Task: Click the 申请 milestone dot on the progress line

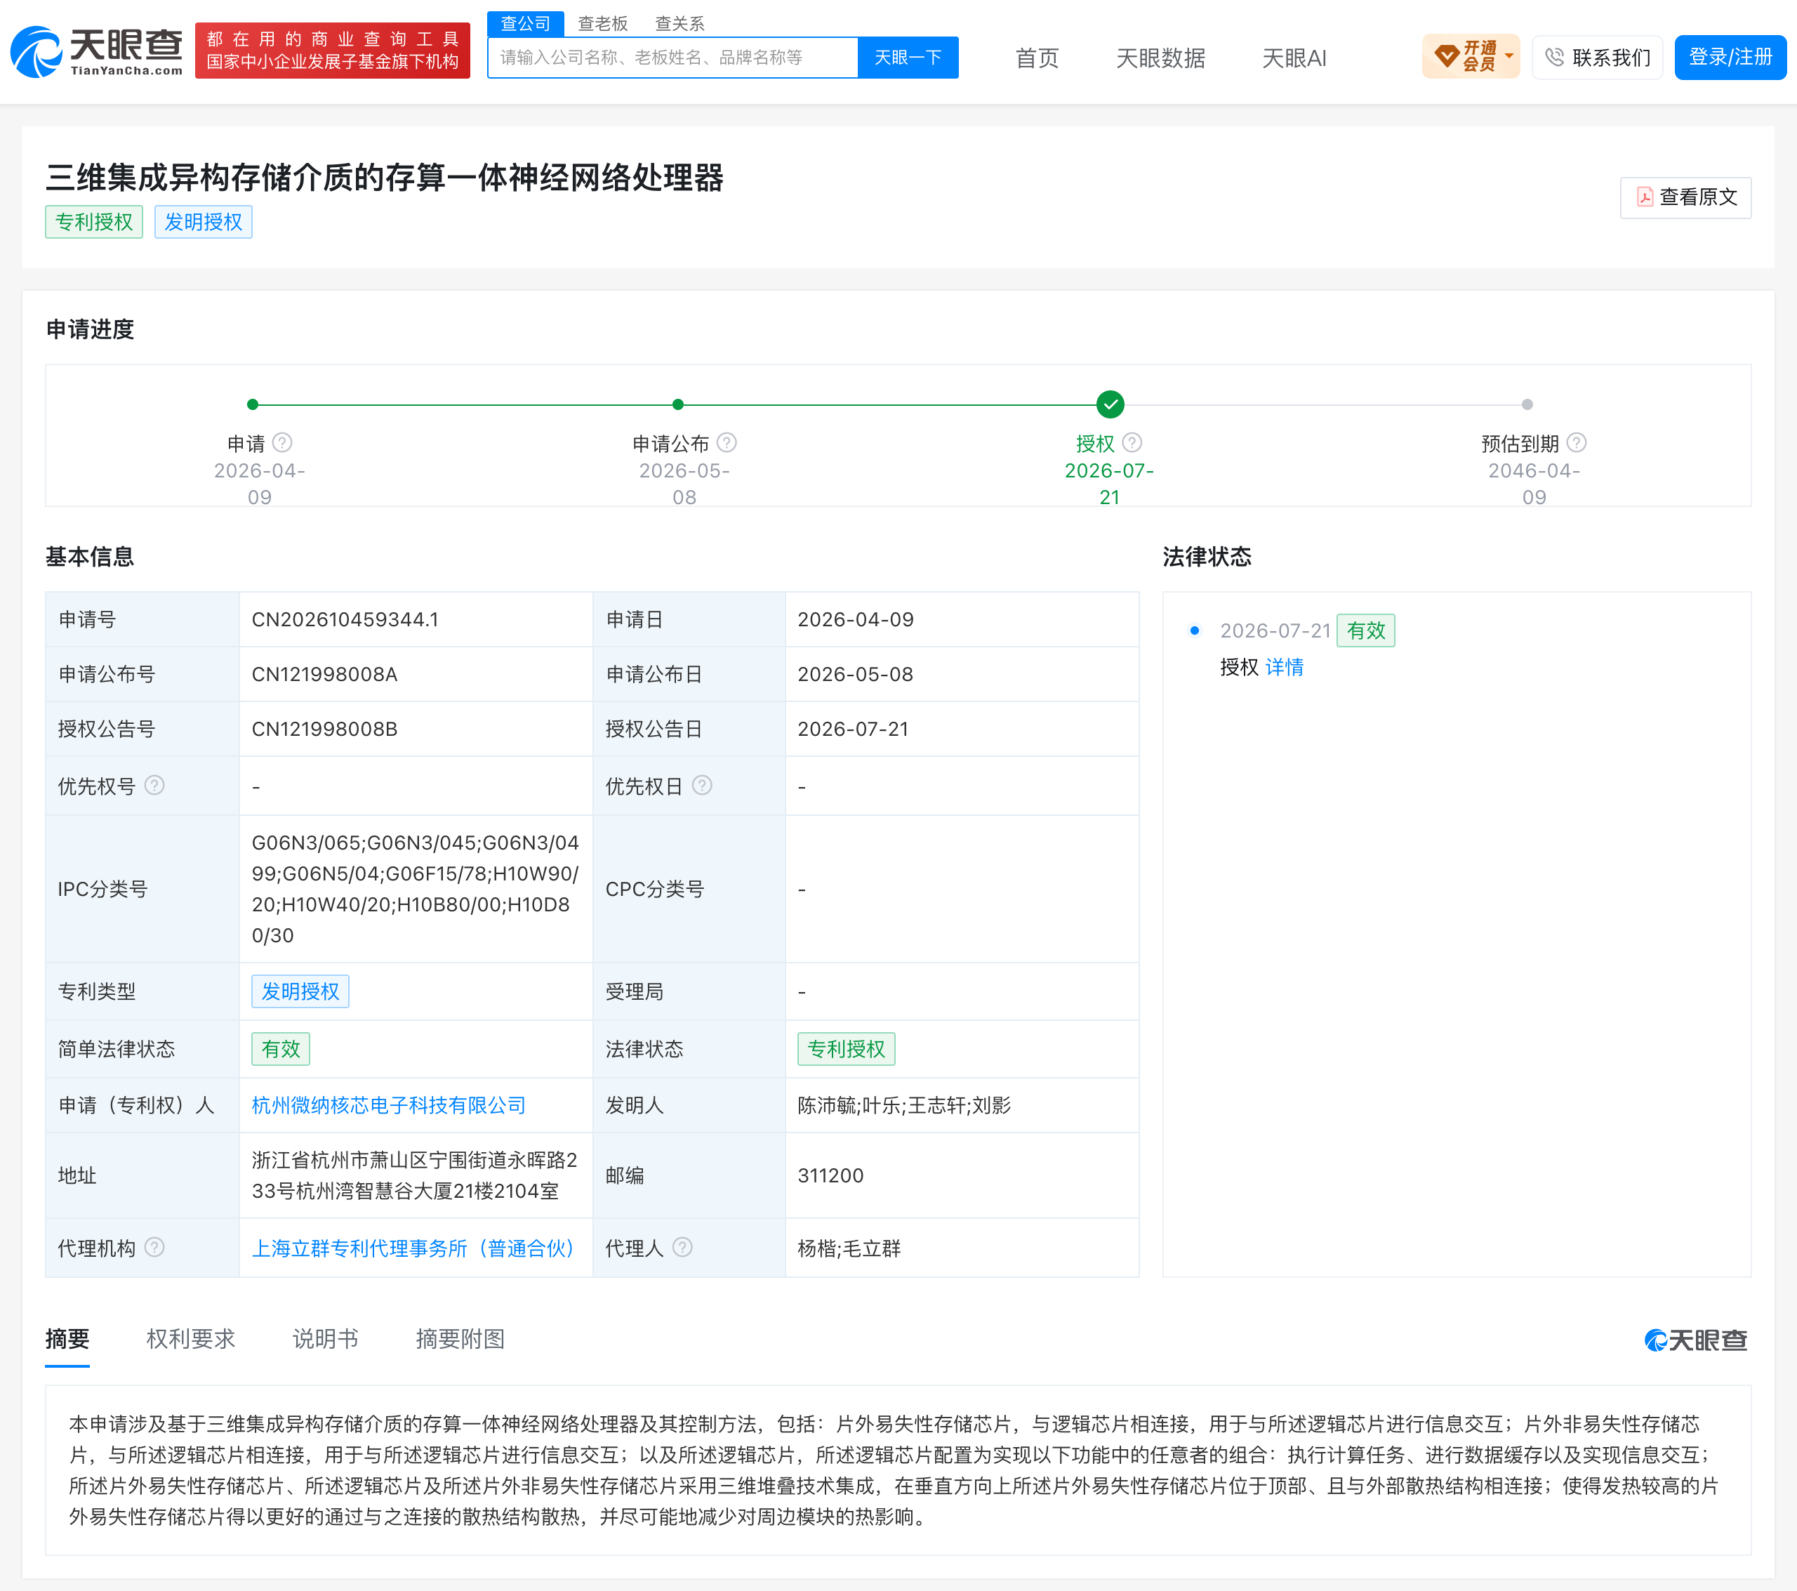Action: (x=253, y=404)
